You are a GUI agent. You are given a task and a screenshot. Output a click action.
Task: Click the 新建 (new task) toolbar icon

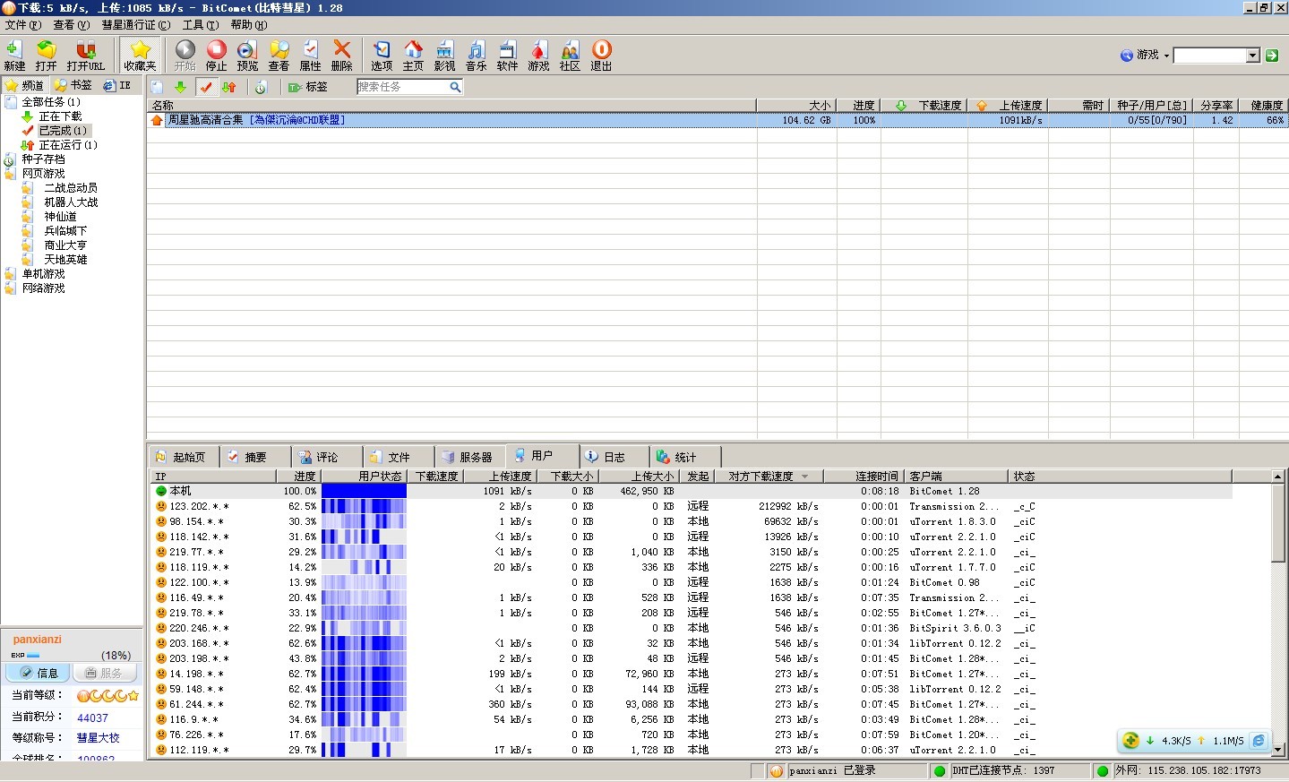(14, 55)
